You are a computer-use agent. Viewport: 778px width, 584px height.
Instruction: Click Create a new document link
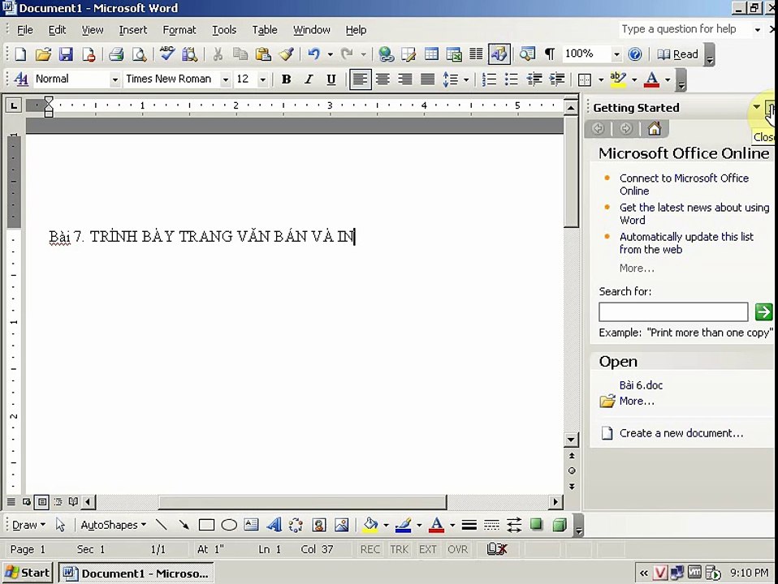(681, 433)
